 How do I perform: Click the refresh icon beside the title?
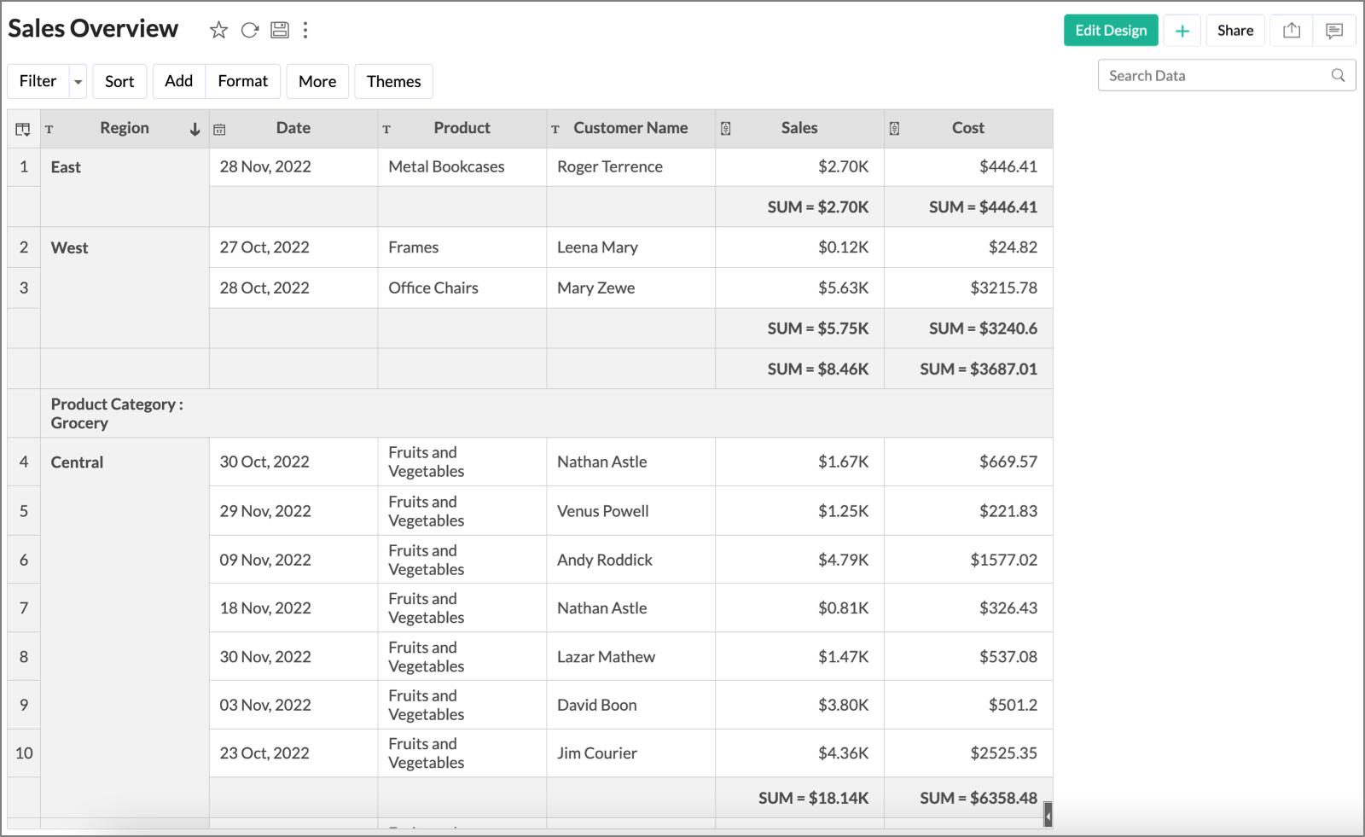click(249, 31)
